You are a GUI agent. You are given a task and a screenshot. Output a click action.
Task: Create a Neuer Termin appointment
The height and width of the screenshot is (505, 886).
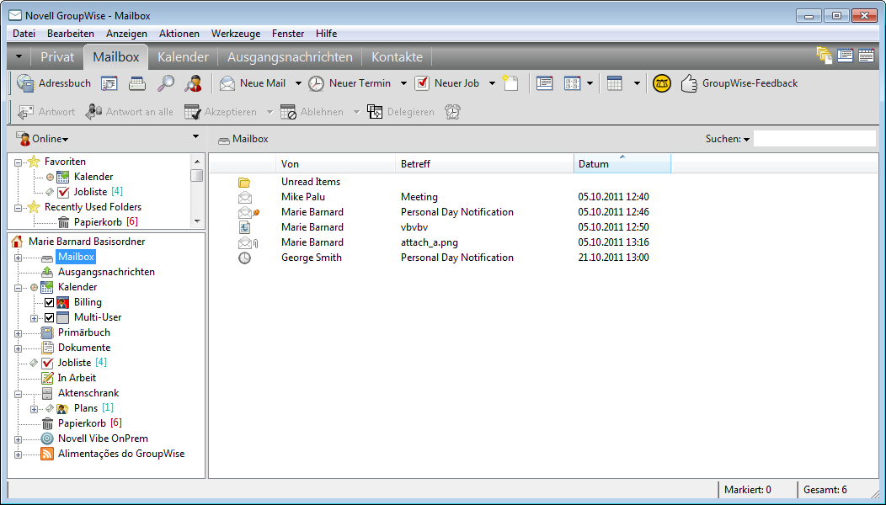pos(350,83)
